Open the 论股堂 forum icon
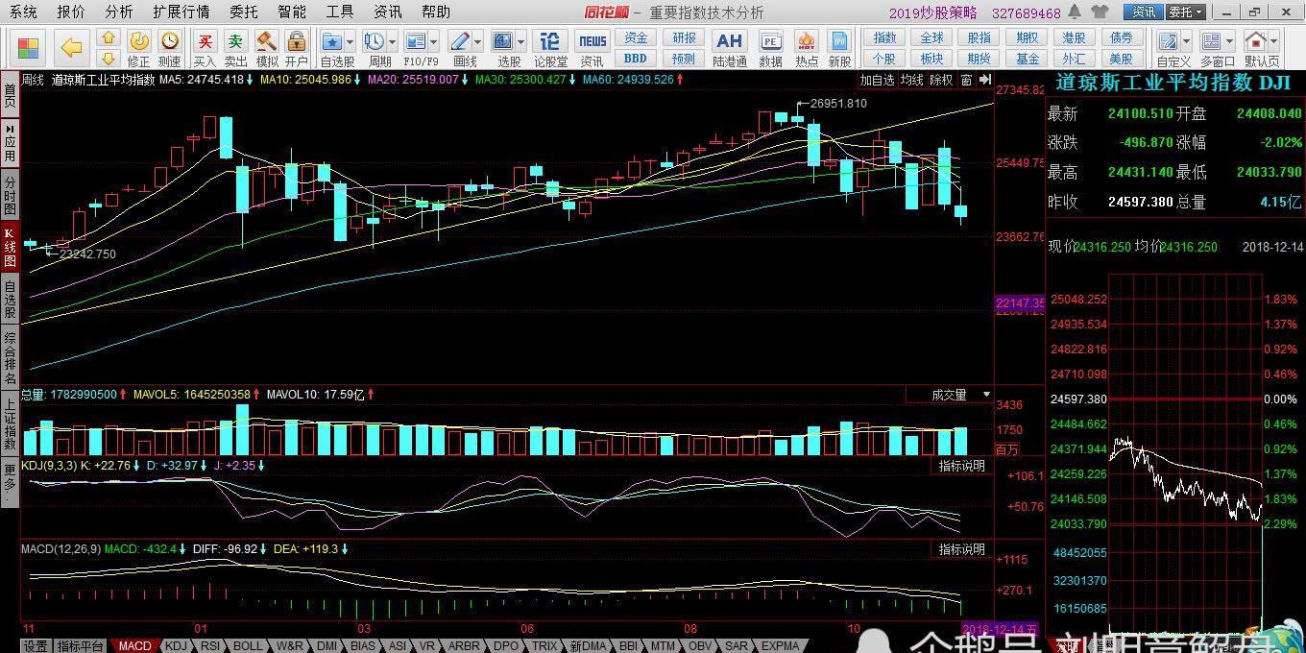Viewport: 1306px width, 653px height. [x=550, y=48]
